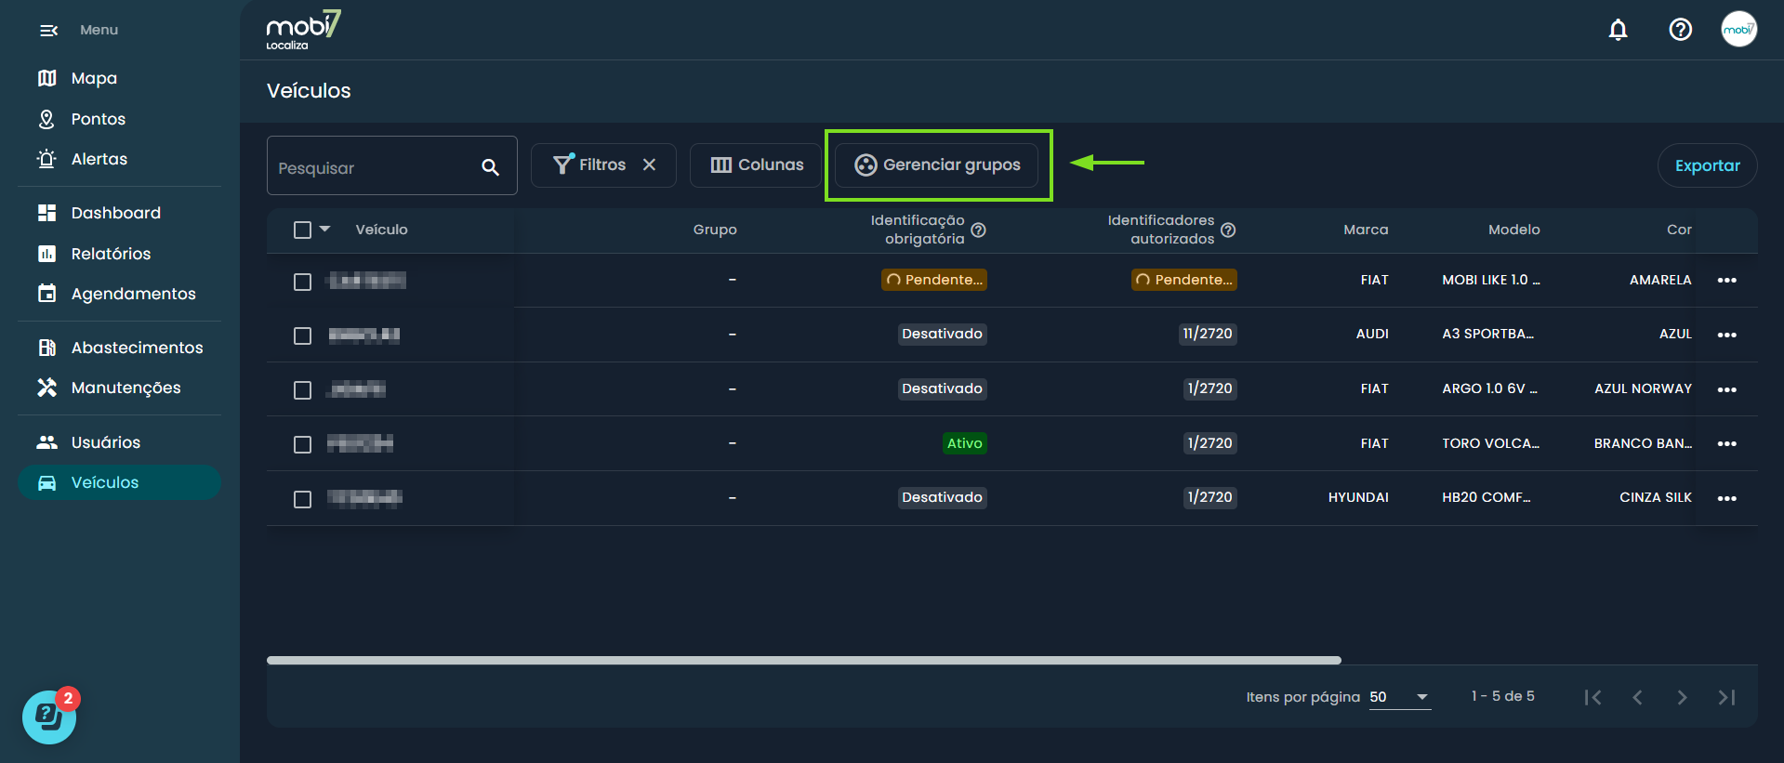Screen dimensions: 1784x763
Task: Click the Ativo status badge
Action: [x=965, y=443]
